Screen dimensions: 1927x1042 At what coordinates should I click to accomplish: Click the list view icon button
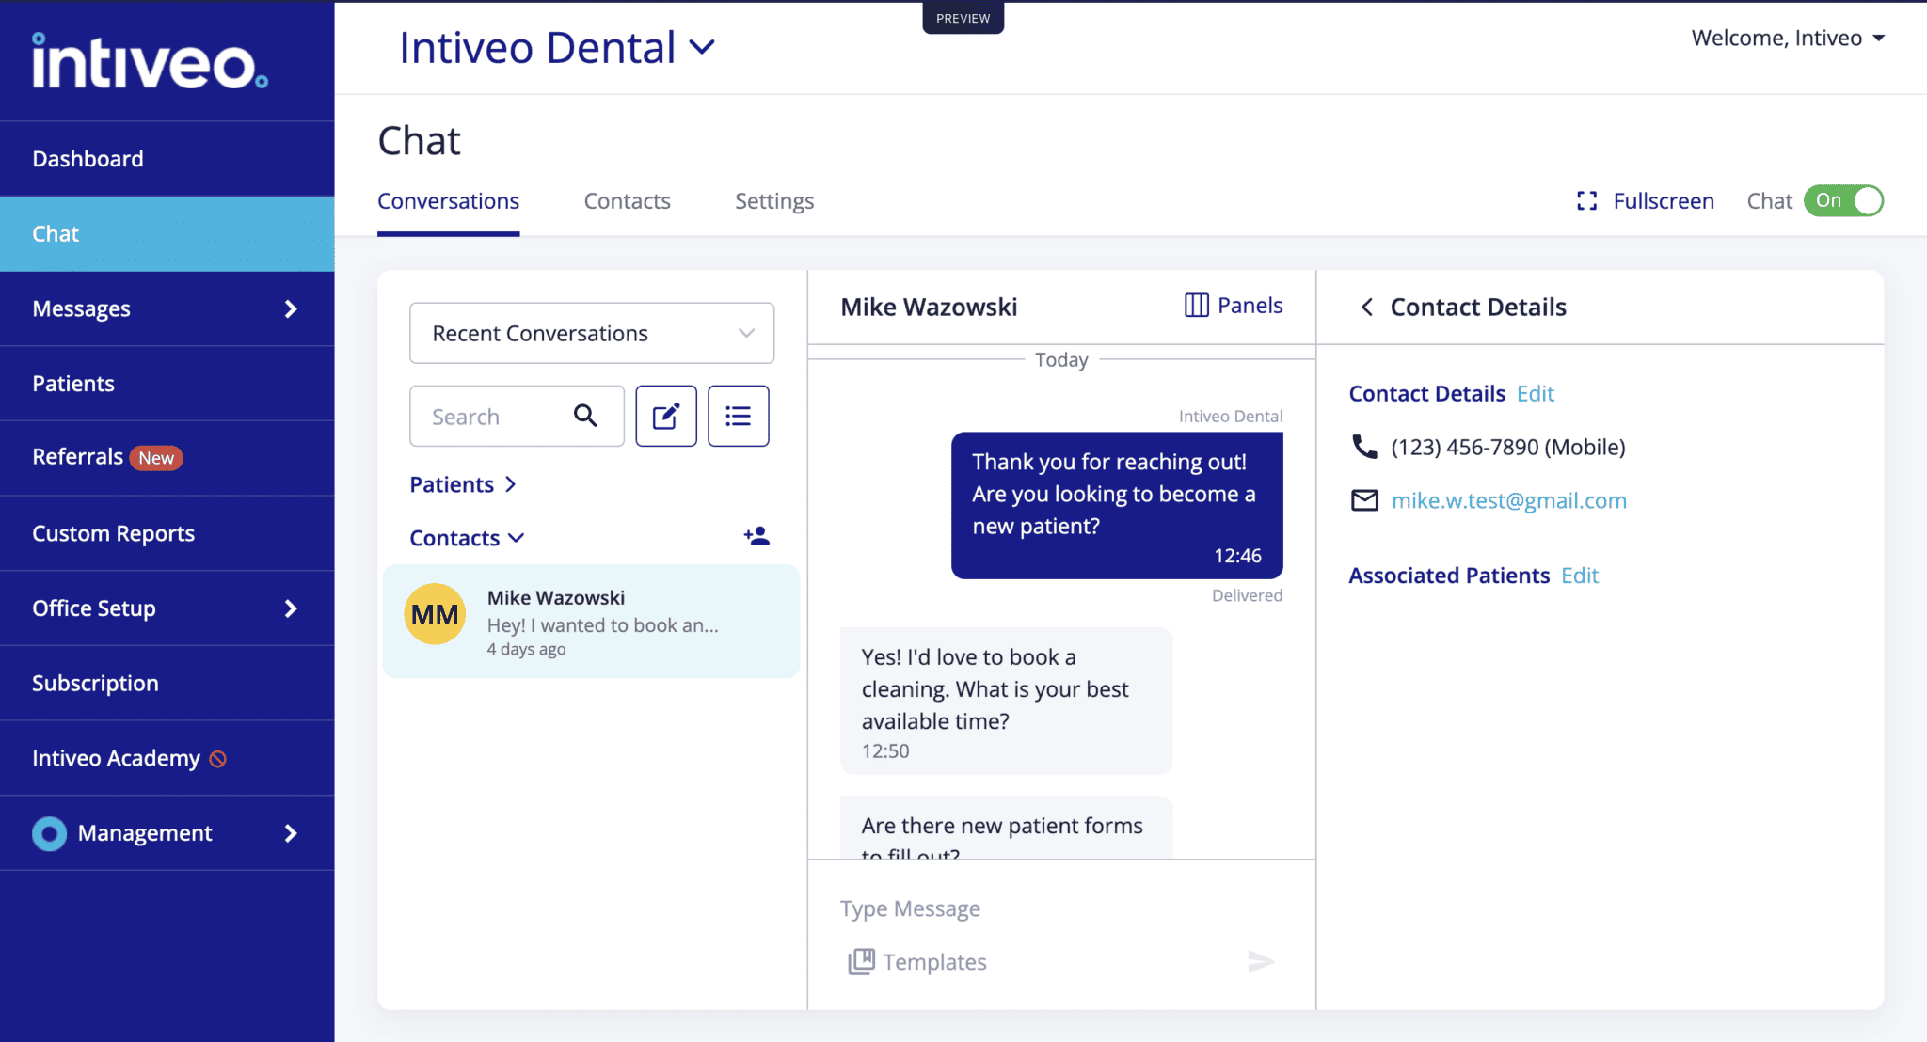tap(738, 416)
